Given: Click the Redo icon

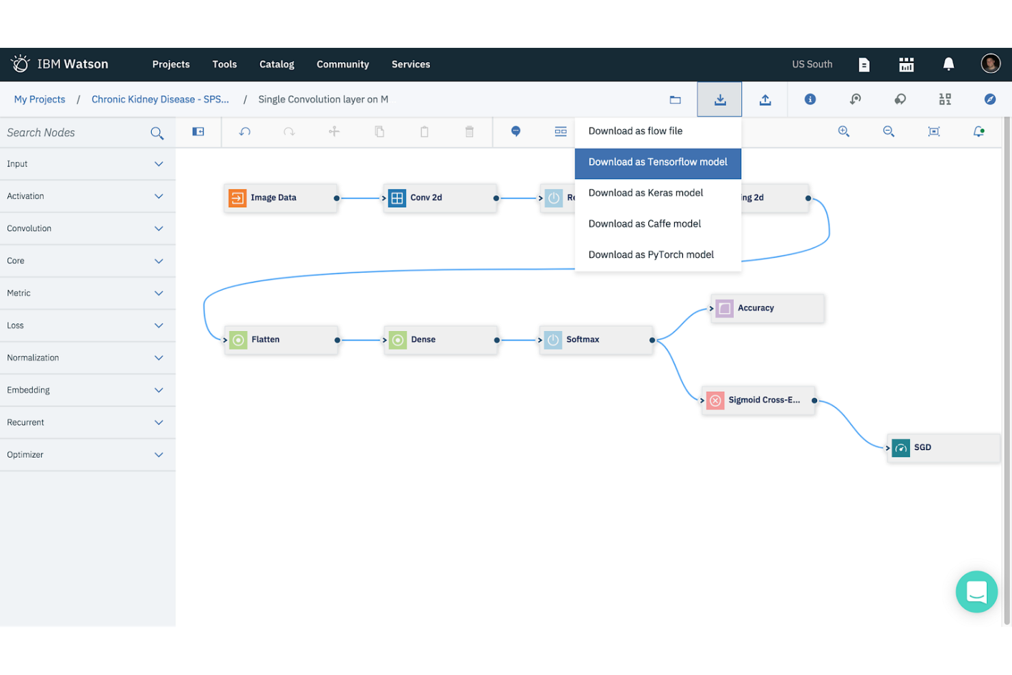Looking at the screenshot, I should (289, 131).
